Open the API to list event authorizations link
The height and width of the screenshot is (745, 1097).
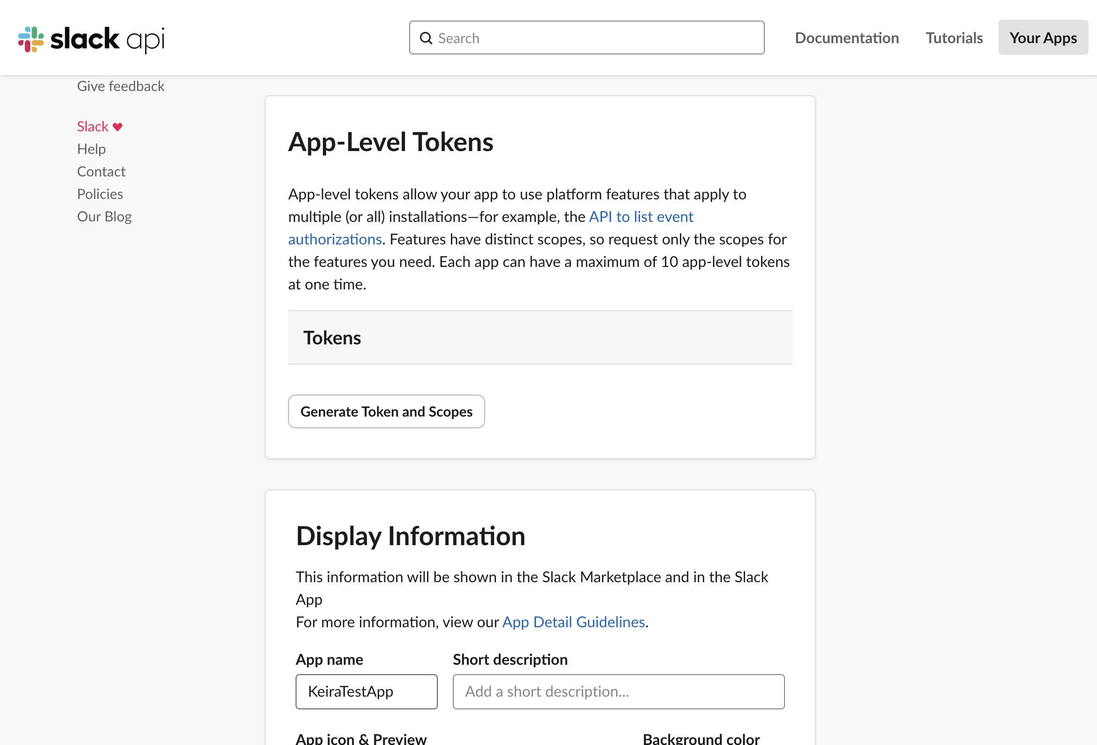tap(640, 217)
